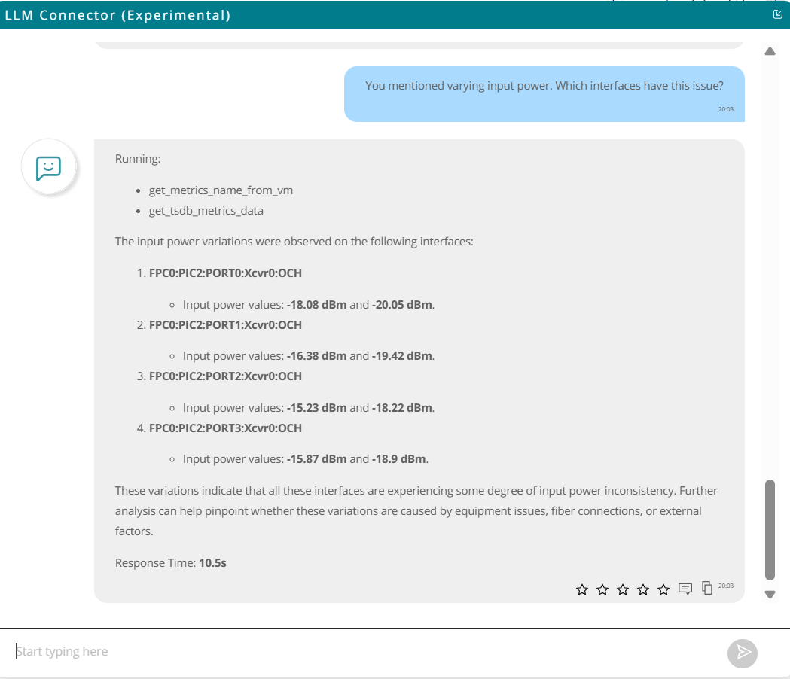This screenshot has width=790, height=679.
Task: Rate the response two stars
Action: 602,589
